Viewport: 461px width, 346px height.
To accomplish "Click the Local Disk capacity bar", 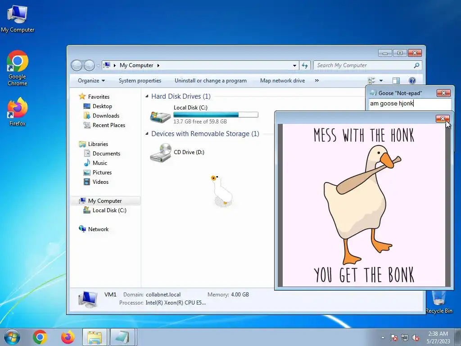I will (x=216, y=115).
